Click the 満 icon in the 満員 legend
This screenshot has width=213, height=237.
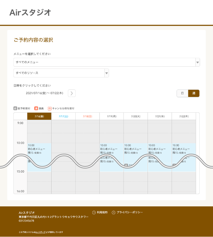point(36,108)
